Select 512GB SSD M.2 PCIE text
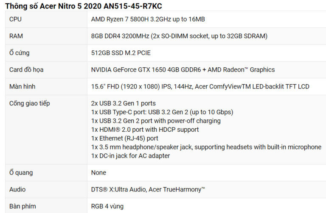Image resolution: width=326 pixels, height=213 pixels. coord(121,53)
